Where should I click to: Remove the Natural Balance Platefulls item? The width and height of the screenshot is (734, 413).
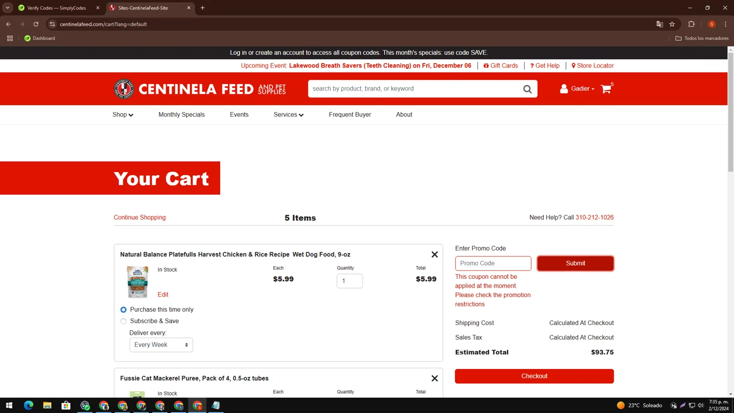(435, 254)
